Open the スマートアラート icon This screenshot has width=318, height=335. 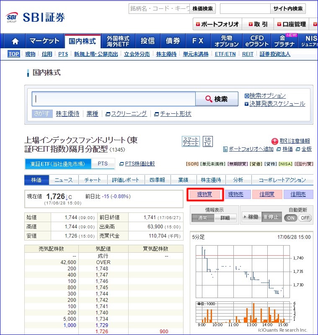[191, 141]
